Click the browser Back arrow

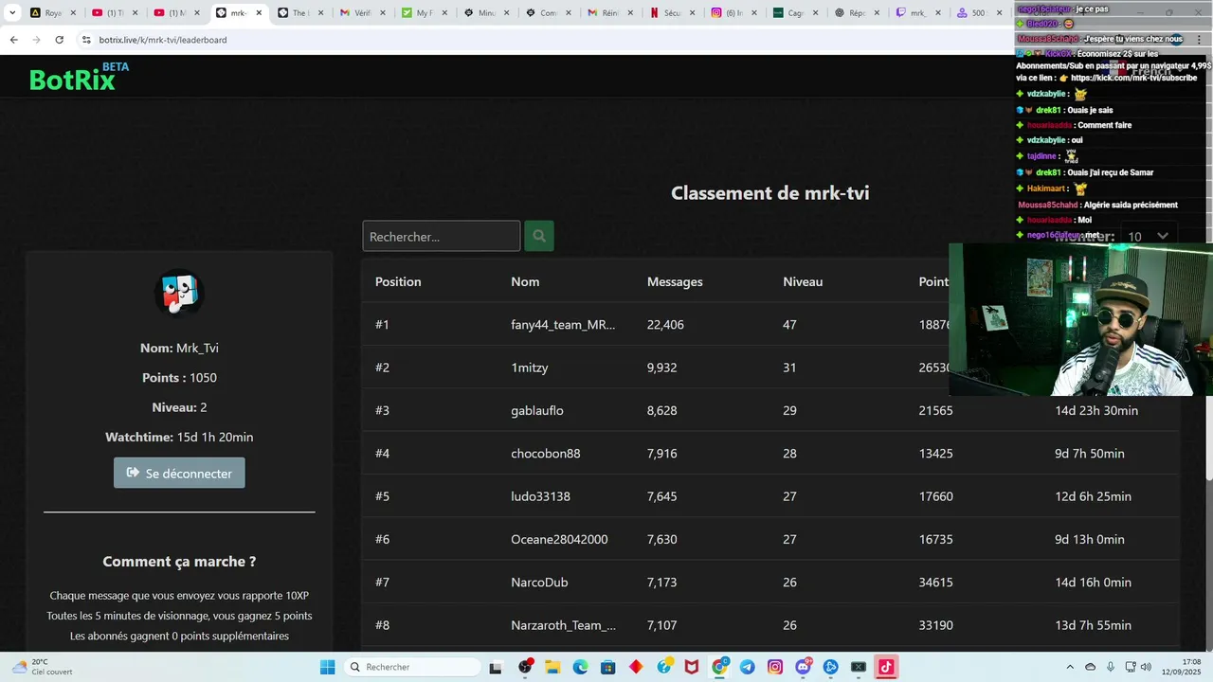pos(13,40)
